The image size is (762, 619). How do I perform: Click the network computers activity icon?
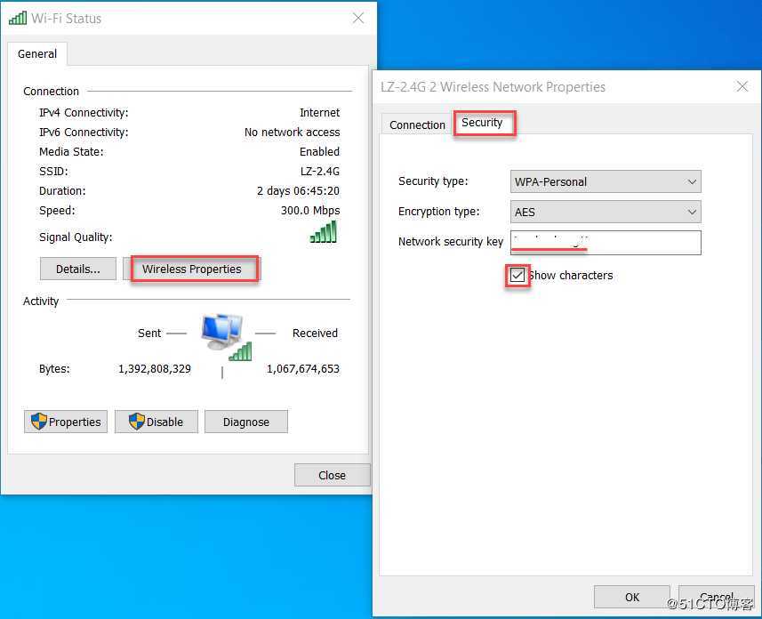point(227,336)
